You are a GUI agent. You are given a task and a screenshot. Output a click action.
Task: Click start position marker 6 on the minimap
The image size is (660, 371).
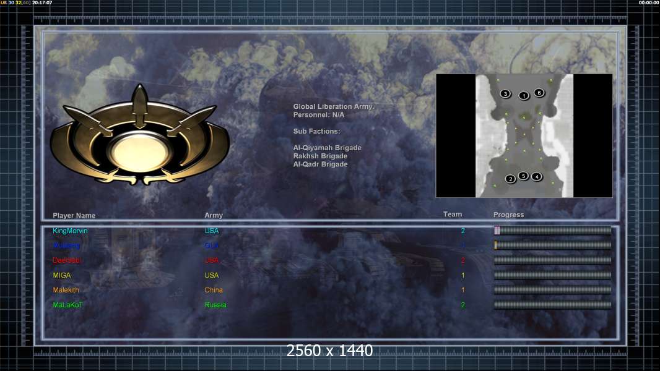point(539,93)
